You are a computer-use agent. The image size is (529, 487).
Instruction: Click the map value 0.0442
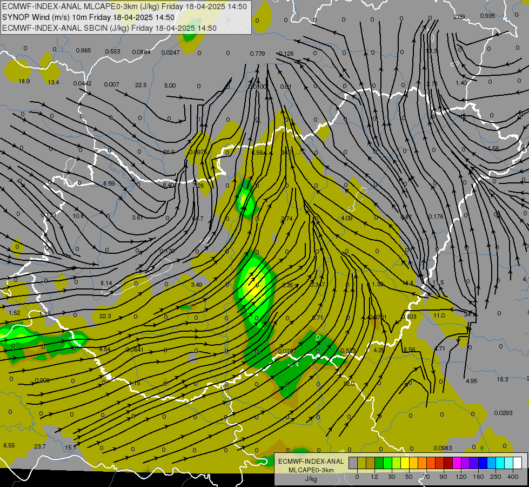82,83
